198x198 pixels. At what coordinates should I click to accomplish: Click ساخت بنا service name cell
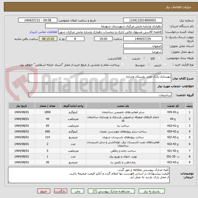123,126
